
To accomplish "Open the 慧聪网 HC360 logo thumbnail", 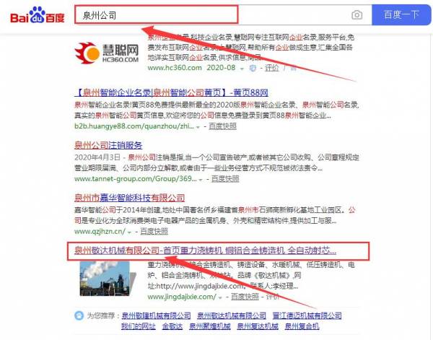I will [107, 53].
